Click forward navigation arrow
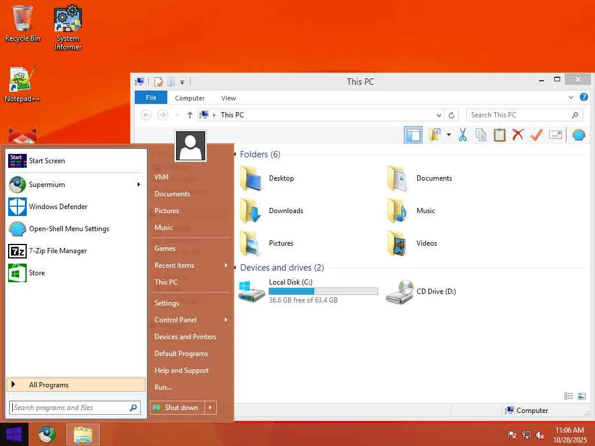 pyautogui.click(x=163, y=115)
